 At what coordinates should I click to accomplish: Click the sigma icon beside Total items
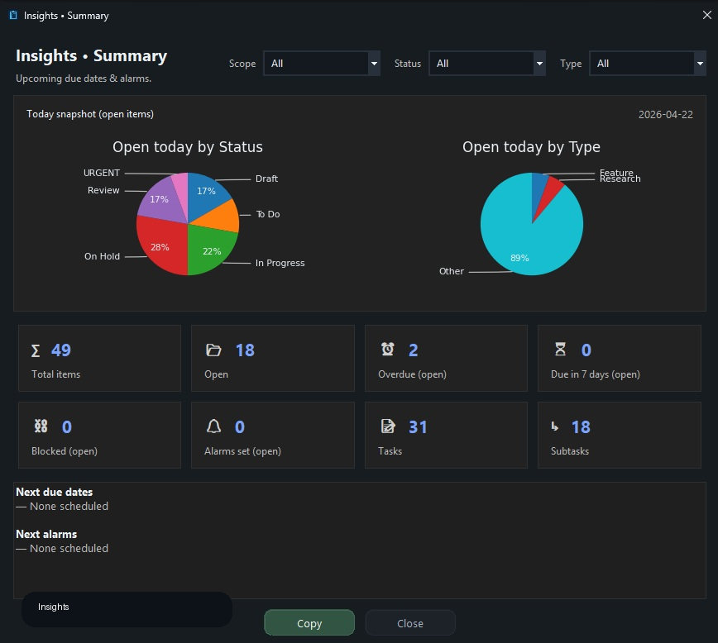point(36,350)
